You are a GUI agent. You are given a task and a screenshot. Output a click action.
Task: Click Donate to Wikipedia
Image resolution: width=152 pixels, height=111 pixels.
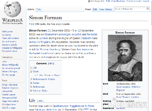click(x=12, y=48)
